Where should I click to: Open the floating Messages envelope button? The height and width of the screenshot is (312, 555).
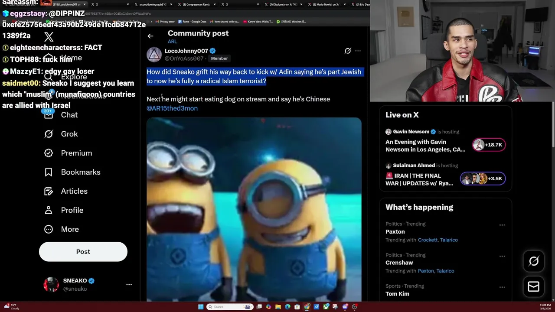pos(534,286)
